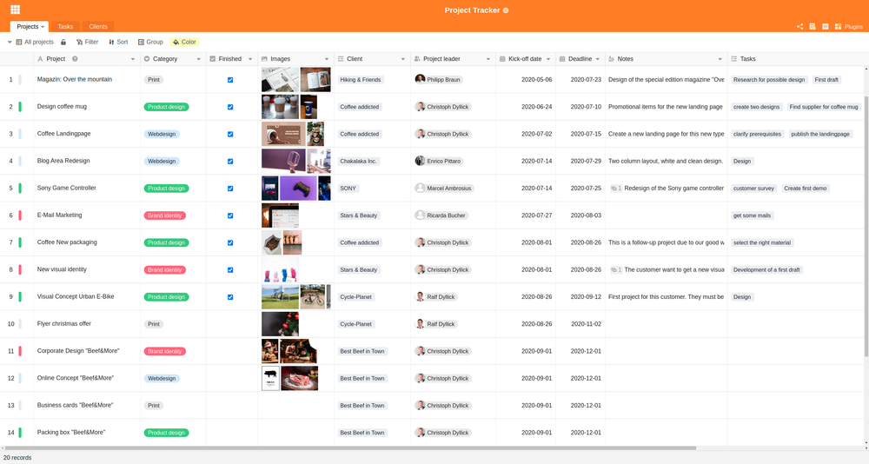Click the lock icon beside All projects
Image resolution: width=869 pixels, height=464 pixels.
(x=63, y=42)
